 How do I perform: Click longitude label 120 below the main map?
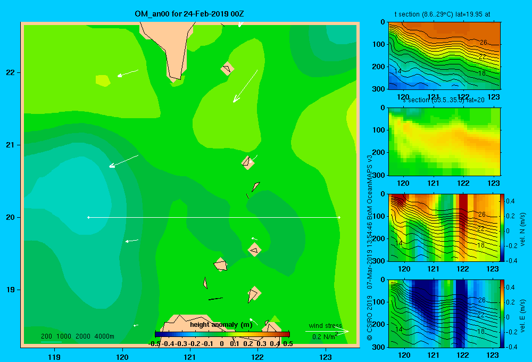pos(122,357)
